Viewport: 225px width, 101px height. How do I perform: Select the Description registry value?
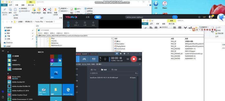(120, 44)
